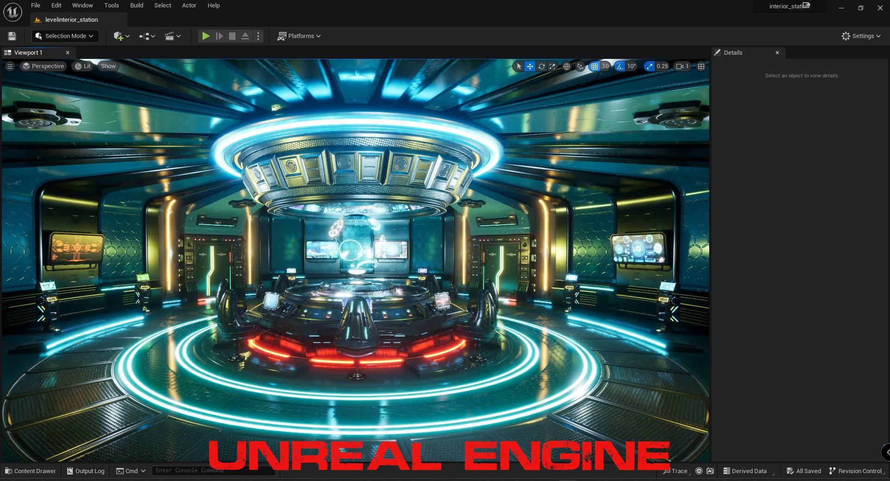
Task: Toggle scale snapping
Action: (649, 66)
